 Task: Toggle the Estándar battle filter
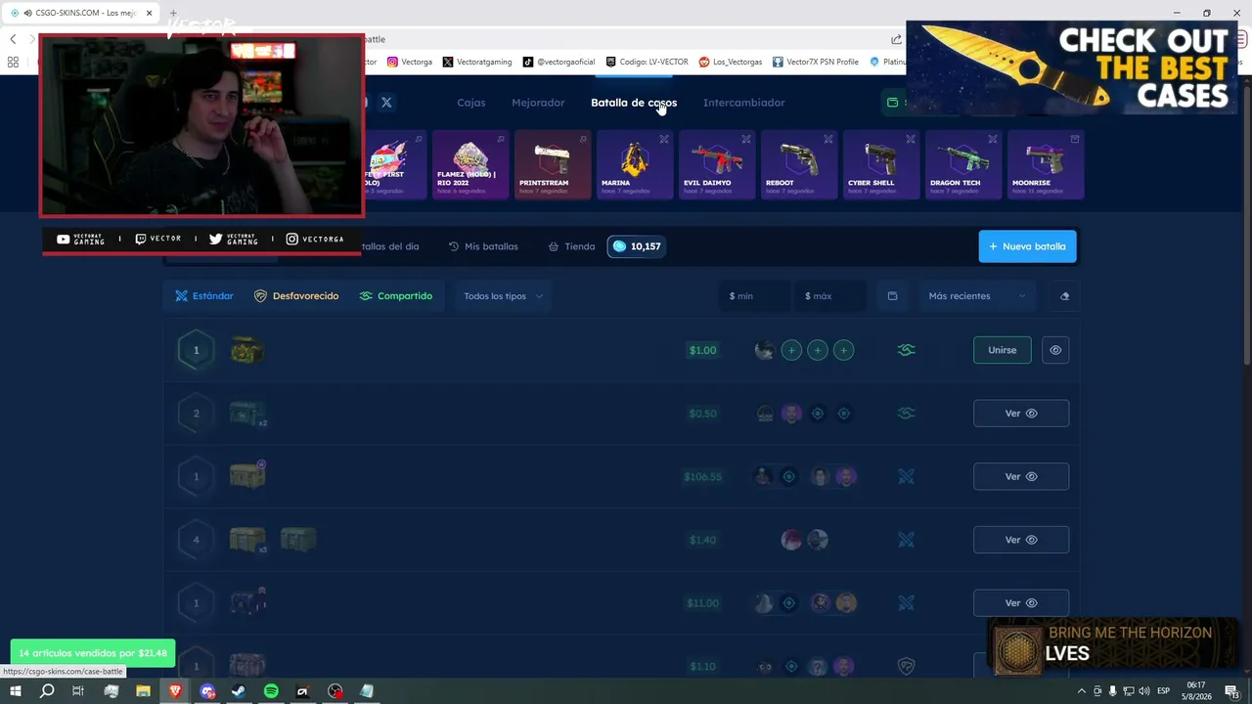pyautogui.click(x=204, y=296)
